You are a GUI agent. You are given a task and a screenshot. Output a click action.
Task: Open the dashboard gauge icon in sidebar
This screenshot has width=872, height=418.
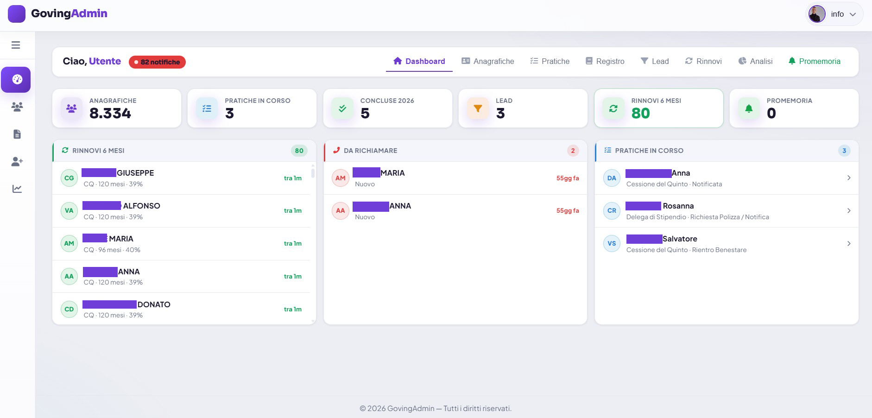pyautogui.click(x=16, y=80)
